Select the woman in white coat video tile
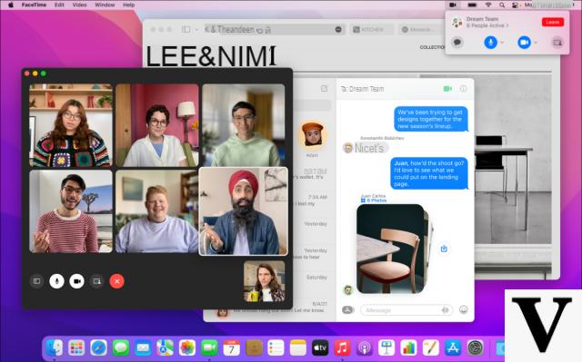The height and width of the screenshot is (362, 582). (157, 125)
